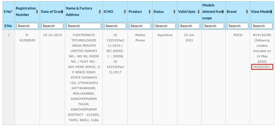Sort table by Date of Grant

click(62, 12)
